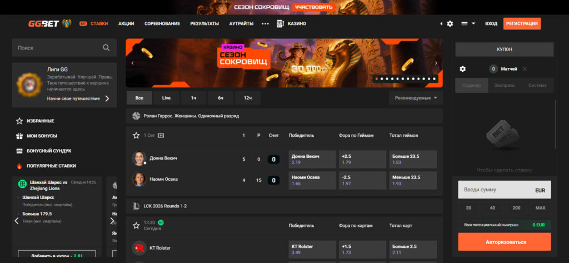
Task: Click the mascot icon beside the logo
Action: 67,23
